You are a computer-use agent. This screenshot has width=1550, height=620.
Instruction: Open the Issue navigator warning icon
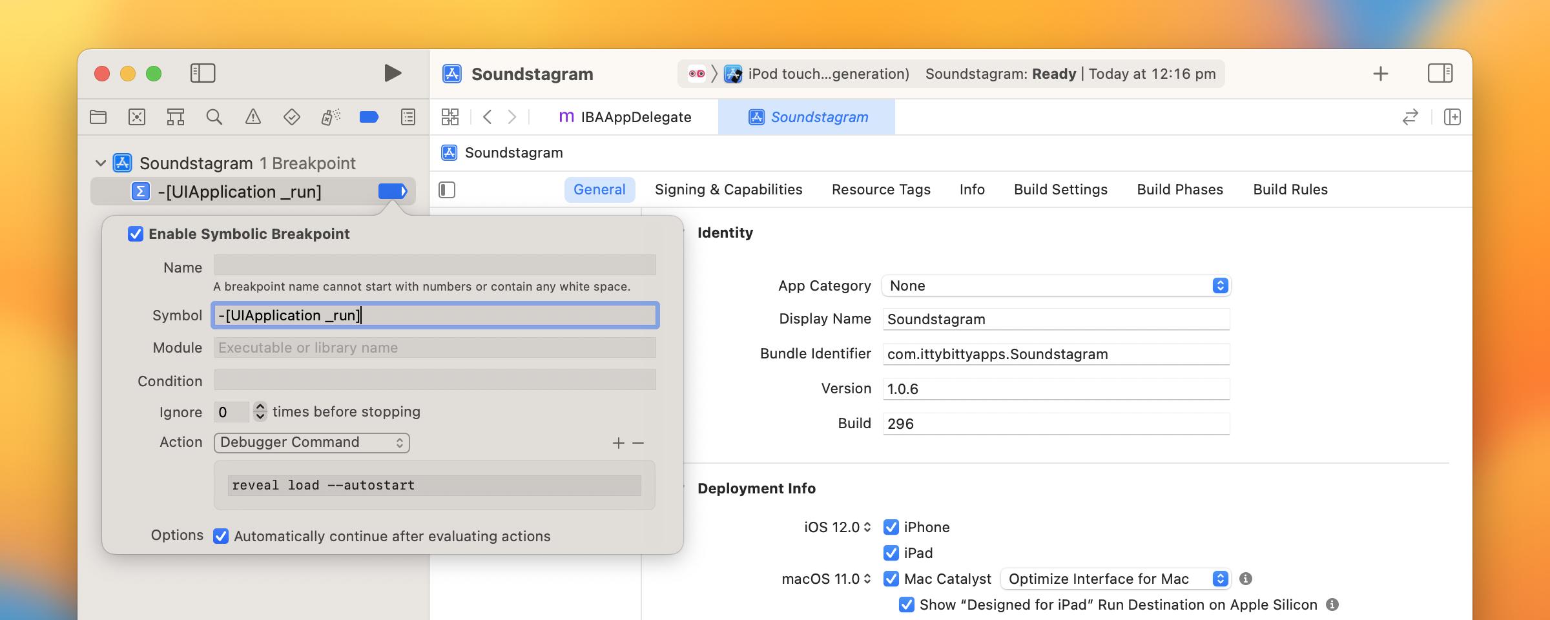coord(253,117)
